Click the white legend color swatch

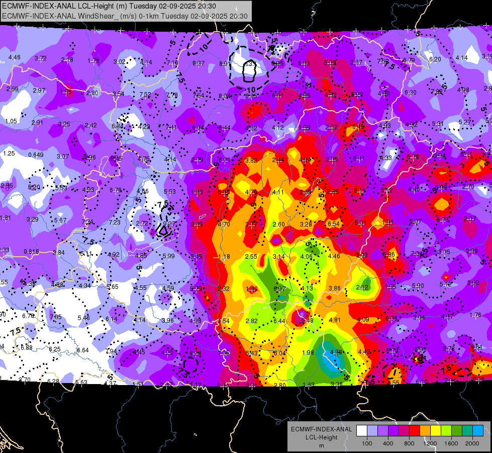(x=361, y=431)
